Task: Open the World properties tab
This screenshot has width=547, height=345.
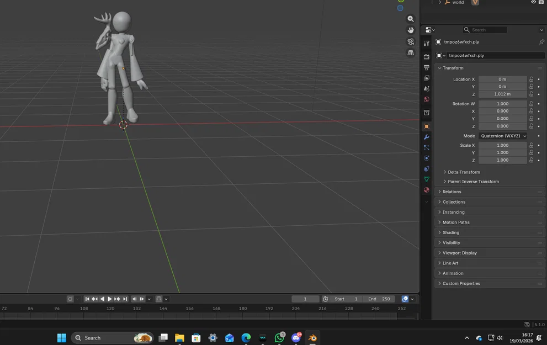Action: pos(426,99)
